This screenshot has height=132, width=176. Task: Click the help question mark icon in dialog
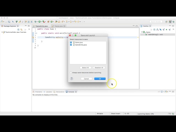point(71,79)
